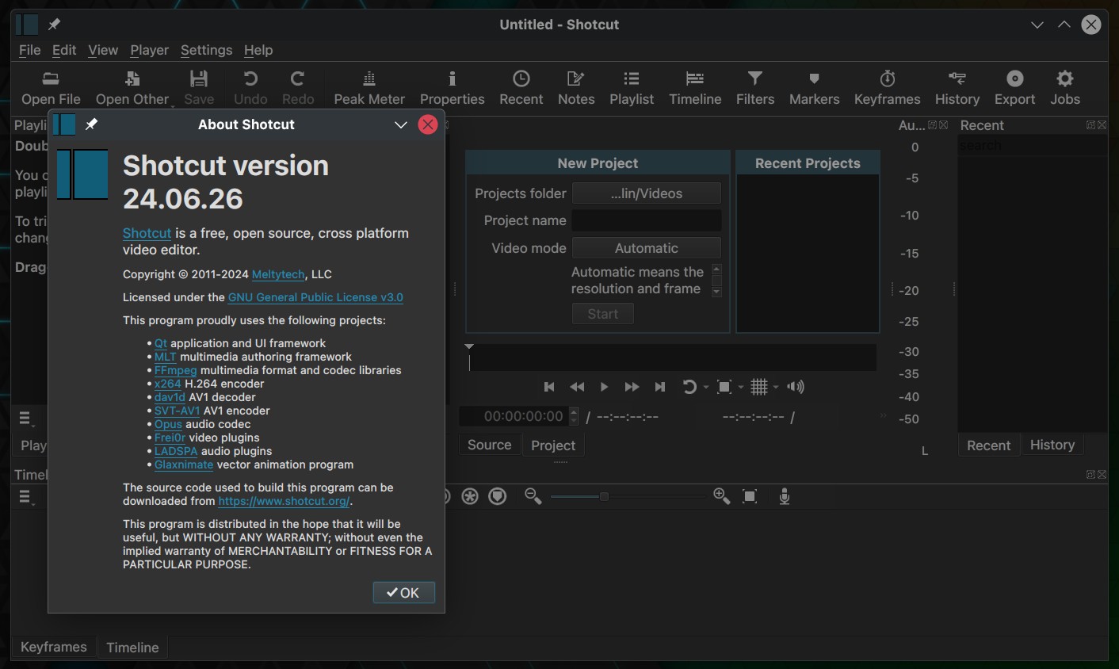Click the Project name input field
1119x669 pixels.
coord(647,220)
